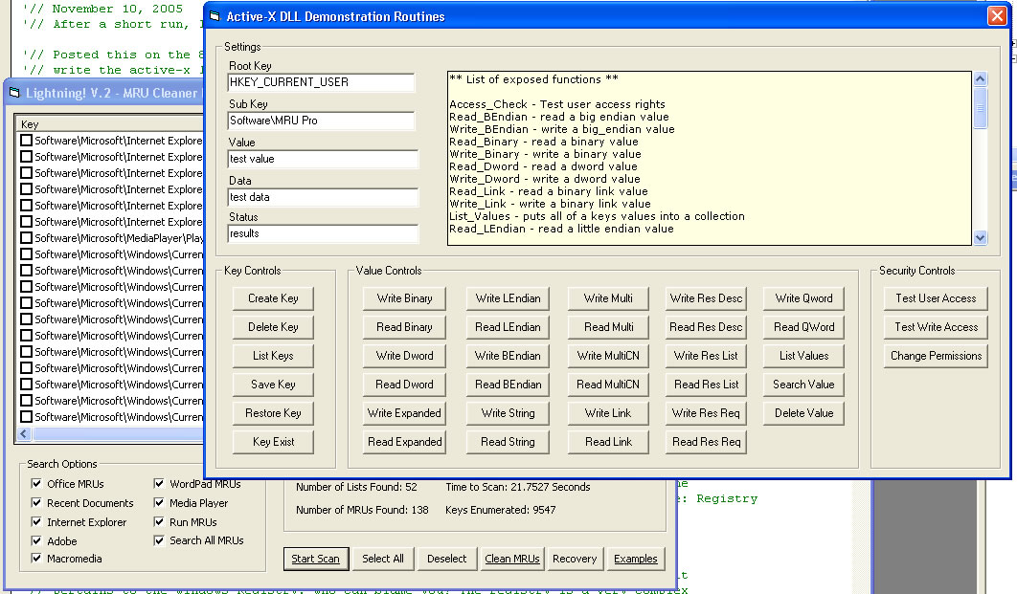Click the Data field containing test data
Image resolution: width=1017 pixels, height=594 pixels.
point(323,197)
